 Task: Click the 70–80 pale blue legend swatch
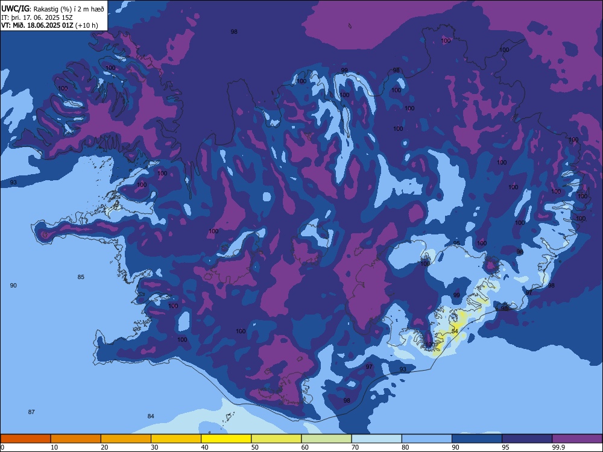[377, 439]
